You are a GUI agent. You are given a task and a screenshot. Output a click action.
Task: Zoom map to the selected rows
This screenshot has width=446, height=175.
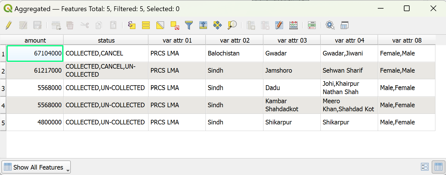click(x=232, y=25)
